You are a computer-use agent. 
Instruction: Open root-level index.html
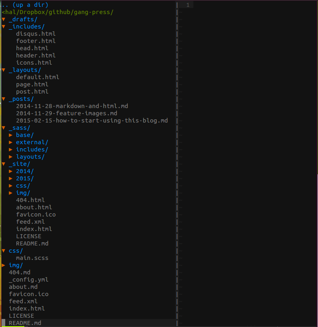pos(27,309)
